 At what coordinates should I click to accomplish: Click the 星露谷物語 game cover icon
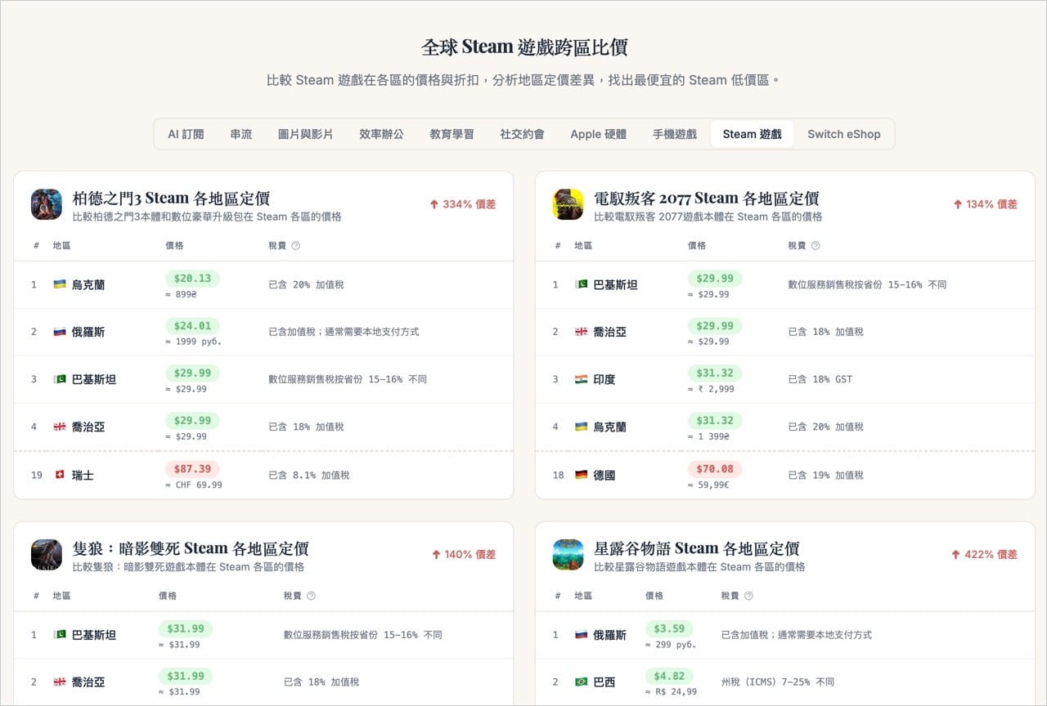(568, 554)
